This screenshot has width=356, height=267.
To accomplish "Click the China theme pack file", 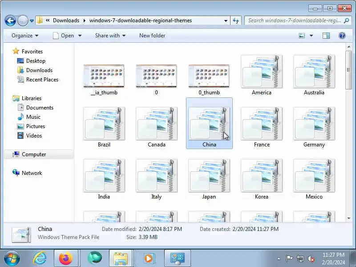I will pos(209,123).
